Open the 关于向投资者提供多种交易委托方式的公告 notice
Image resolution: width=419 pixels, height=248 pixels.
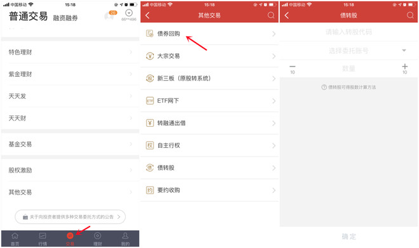70,217
